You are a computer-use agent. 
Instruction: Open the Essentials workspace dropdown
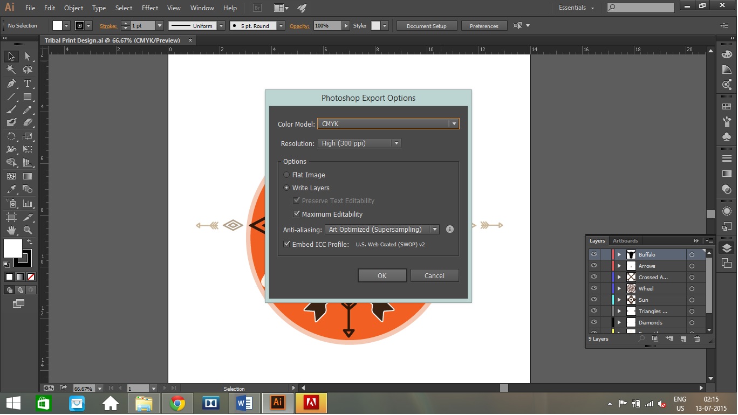click(x=576, y=8)
